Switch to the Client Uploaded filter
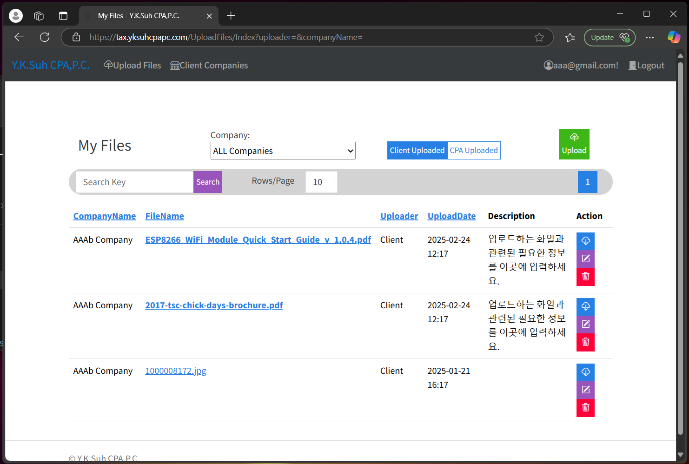 pyautogui.click(x=417, y=150)
